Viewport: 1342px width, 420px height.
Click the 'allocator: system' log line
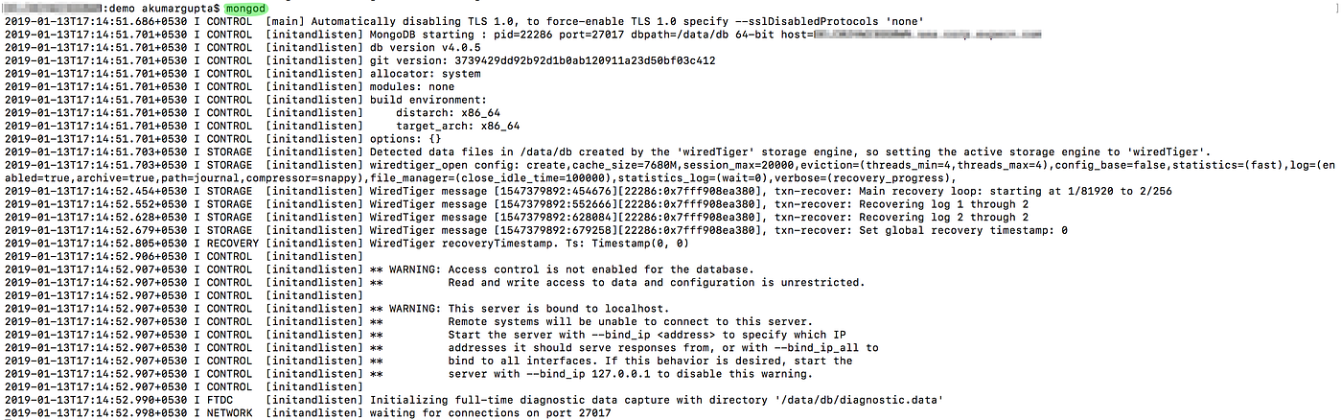point(426,74)
